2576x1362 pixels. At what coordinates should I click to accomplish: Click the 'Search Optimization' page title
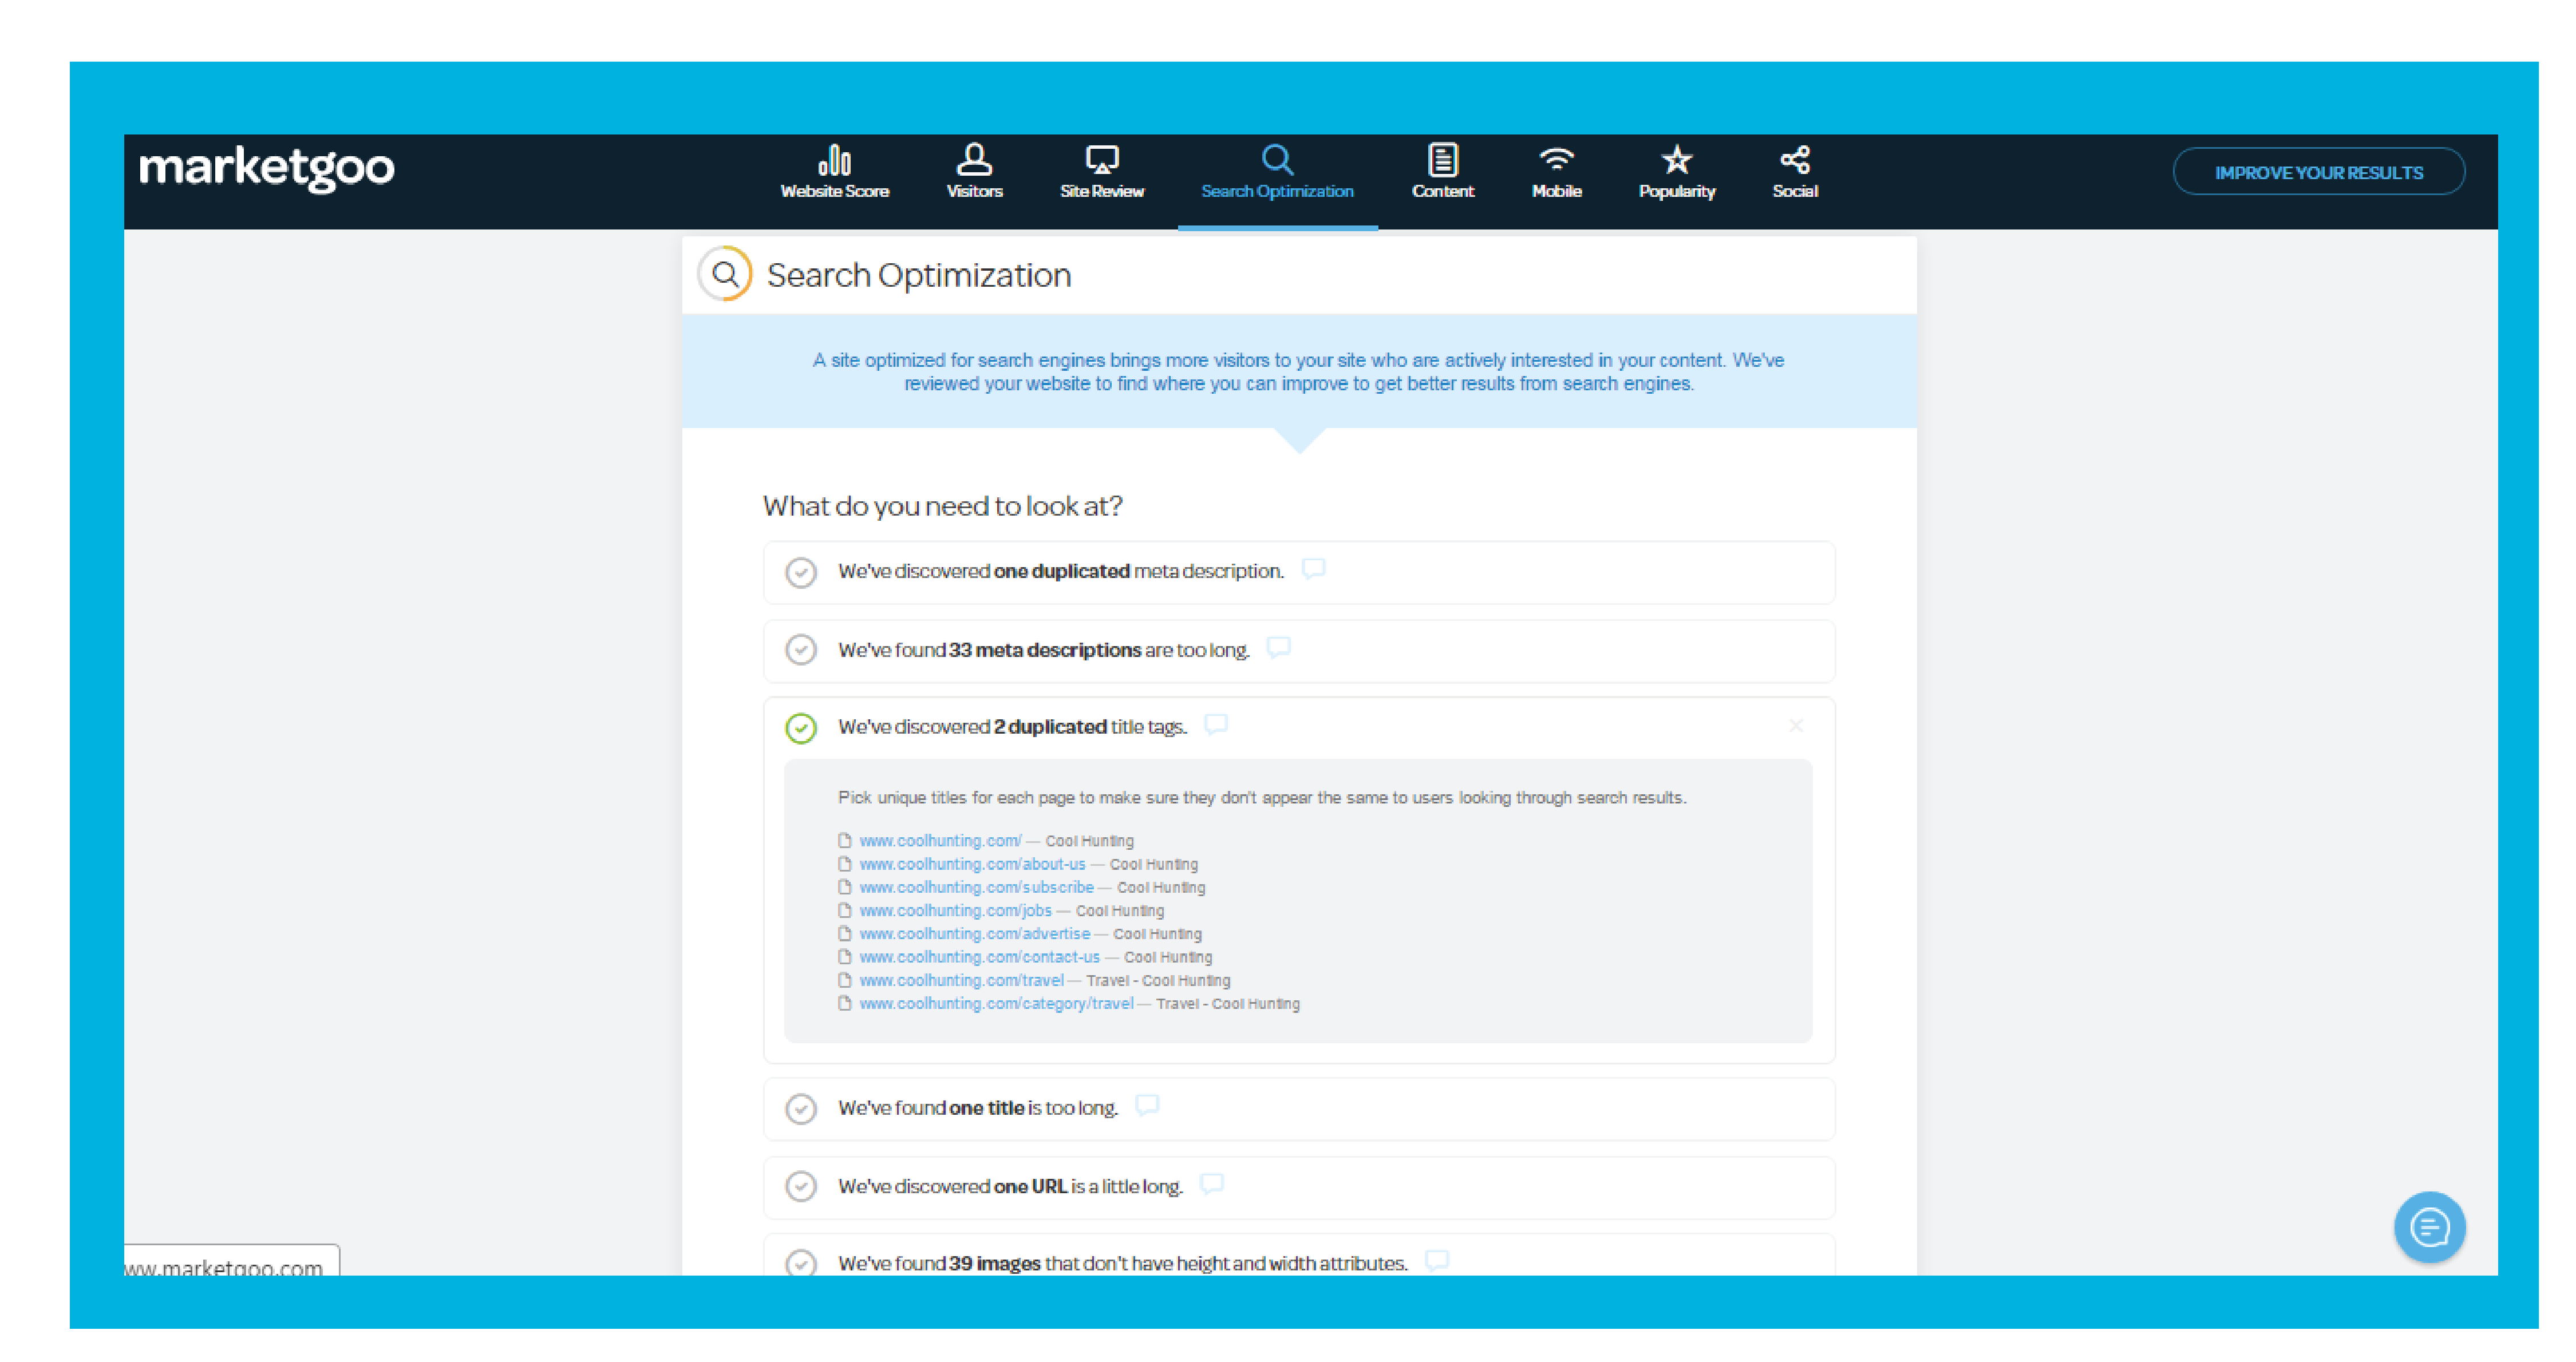918,275
